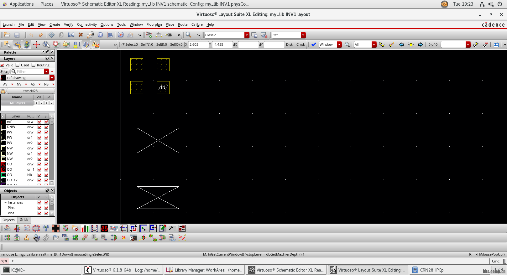Toggle Instances visibility checkbox
507x275 pixels.
click(39, 202)
